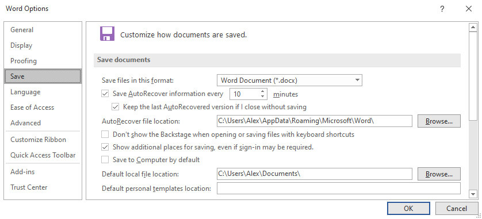Open the Display options category

pyautogui.click(x=43, y=45)
